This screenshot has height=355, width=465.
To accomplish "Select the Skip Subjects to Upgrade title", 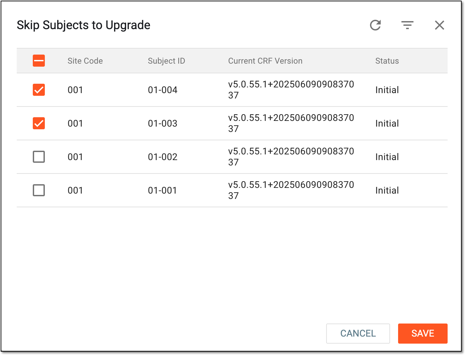I will point(84,25).
